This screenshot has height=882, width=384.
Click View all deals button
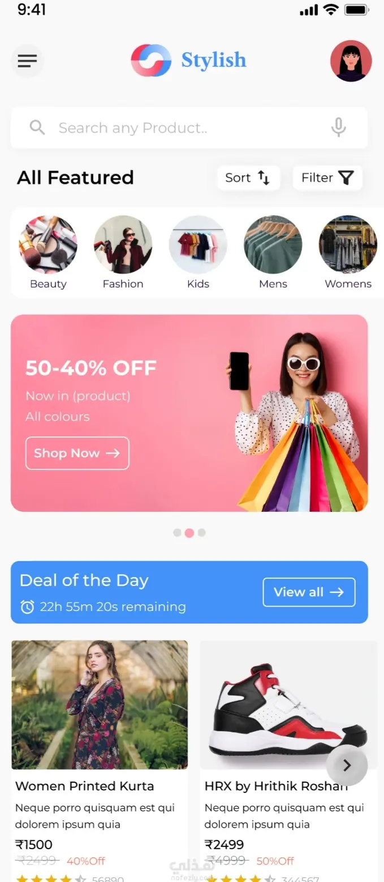[x=309, y=592]
